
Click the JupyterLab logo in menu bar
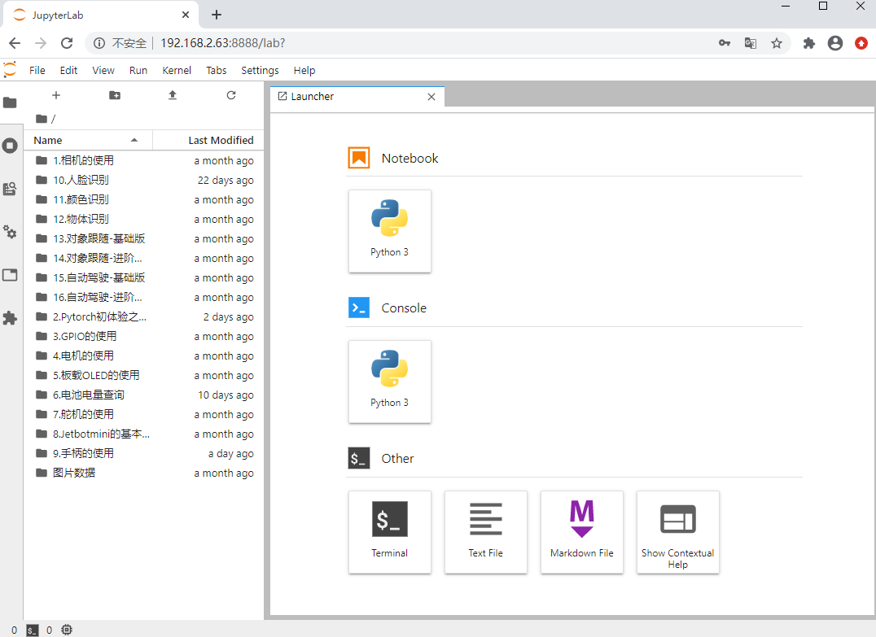pyautogui.click(x=10, y=70)
